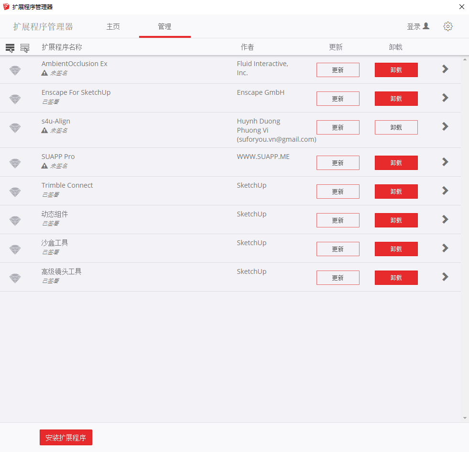This screenshot has width=469, height=452.
Task: Click 扩展程序名称 column header
Action: (62, 47)
